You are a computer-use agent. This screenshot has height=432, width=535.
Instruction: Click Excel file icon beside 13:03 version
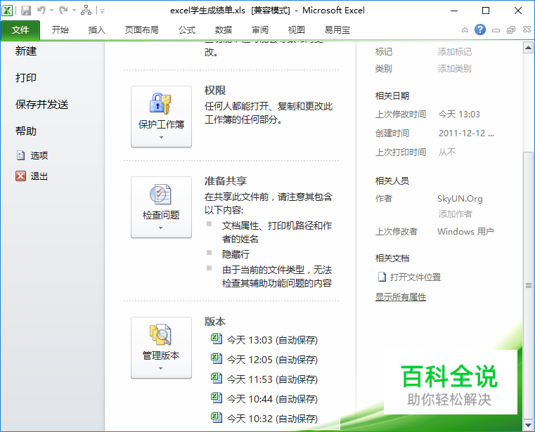click(x=217, y=339)
